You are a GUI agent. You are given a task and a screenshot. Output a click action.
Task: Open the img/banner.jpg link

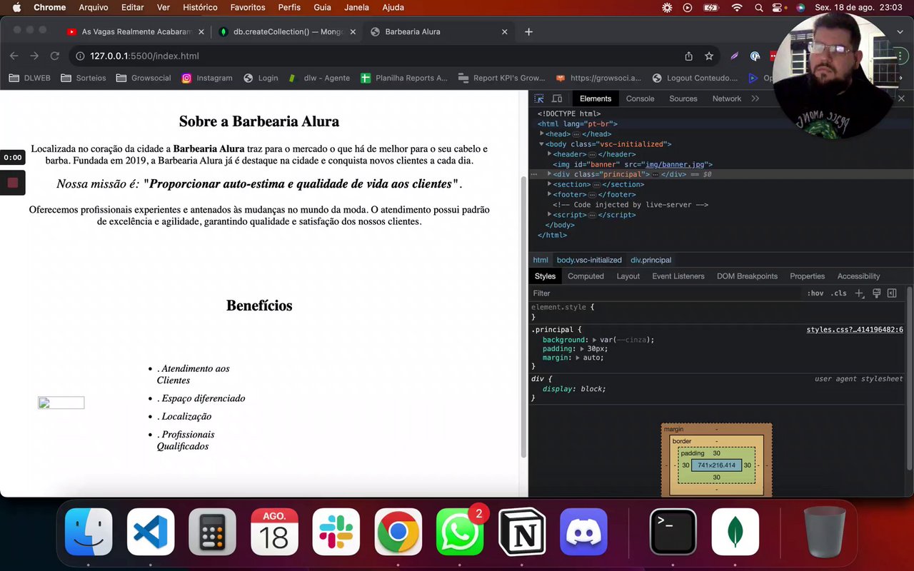[675, 164]
